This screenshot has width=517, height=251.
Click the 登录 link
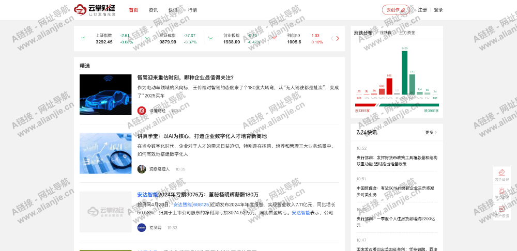pyautogui.click(x=438, y=10)
